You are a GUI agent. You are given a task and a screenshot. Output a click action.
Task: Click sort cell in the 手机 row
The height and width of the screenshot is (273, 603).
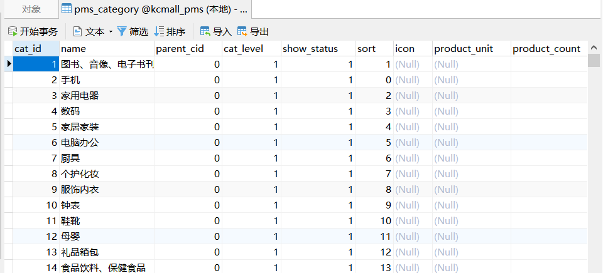374,80
